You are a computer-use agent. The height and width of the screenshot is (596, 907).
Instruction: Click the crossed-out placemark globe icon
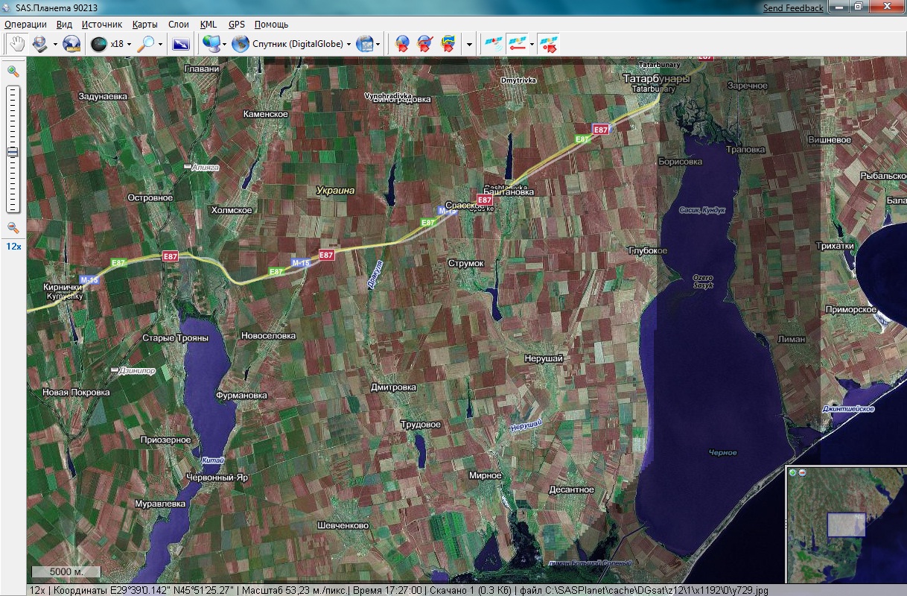(425, 44)
